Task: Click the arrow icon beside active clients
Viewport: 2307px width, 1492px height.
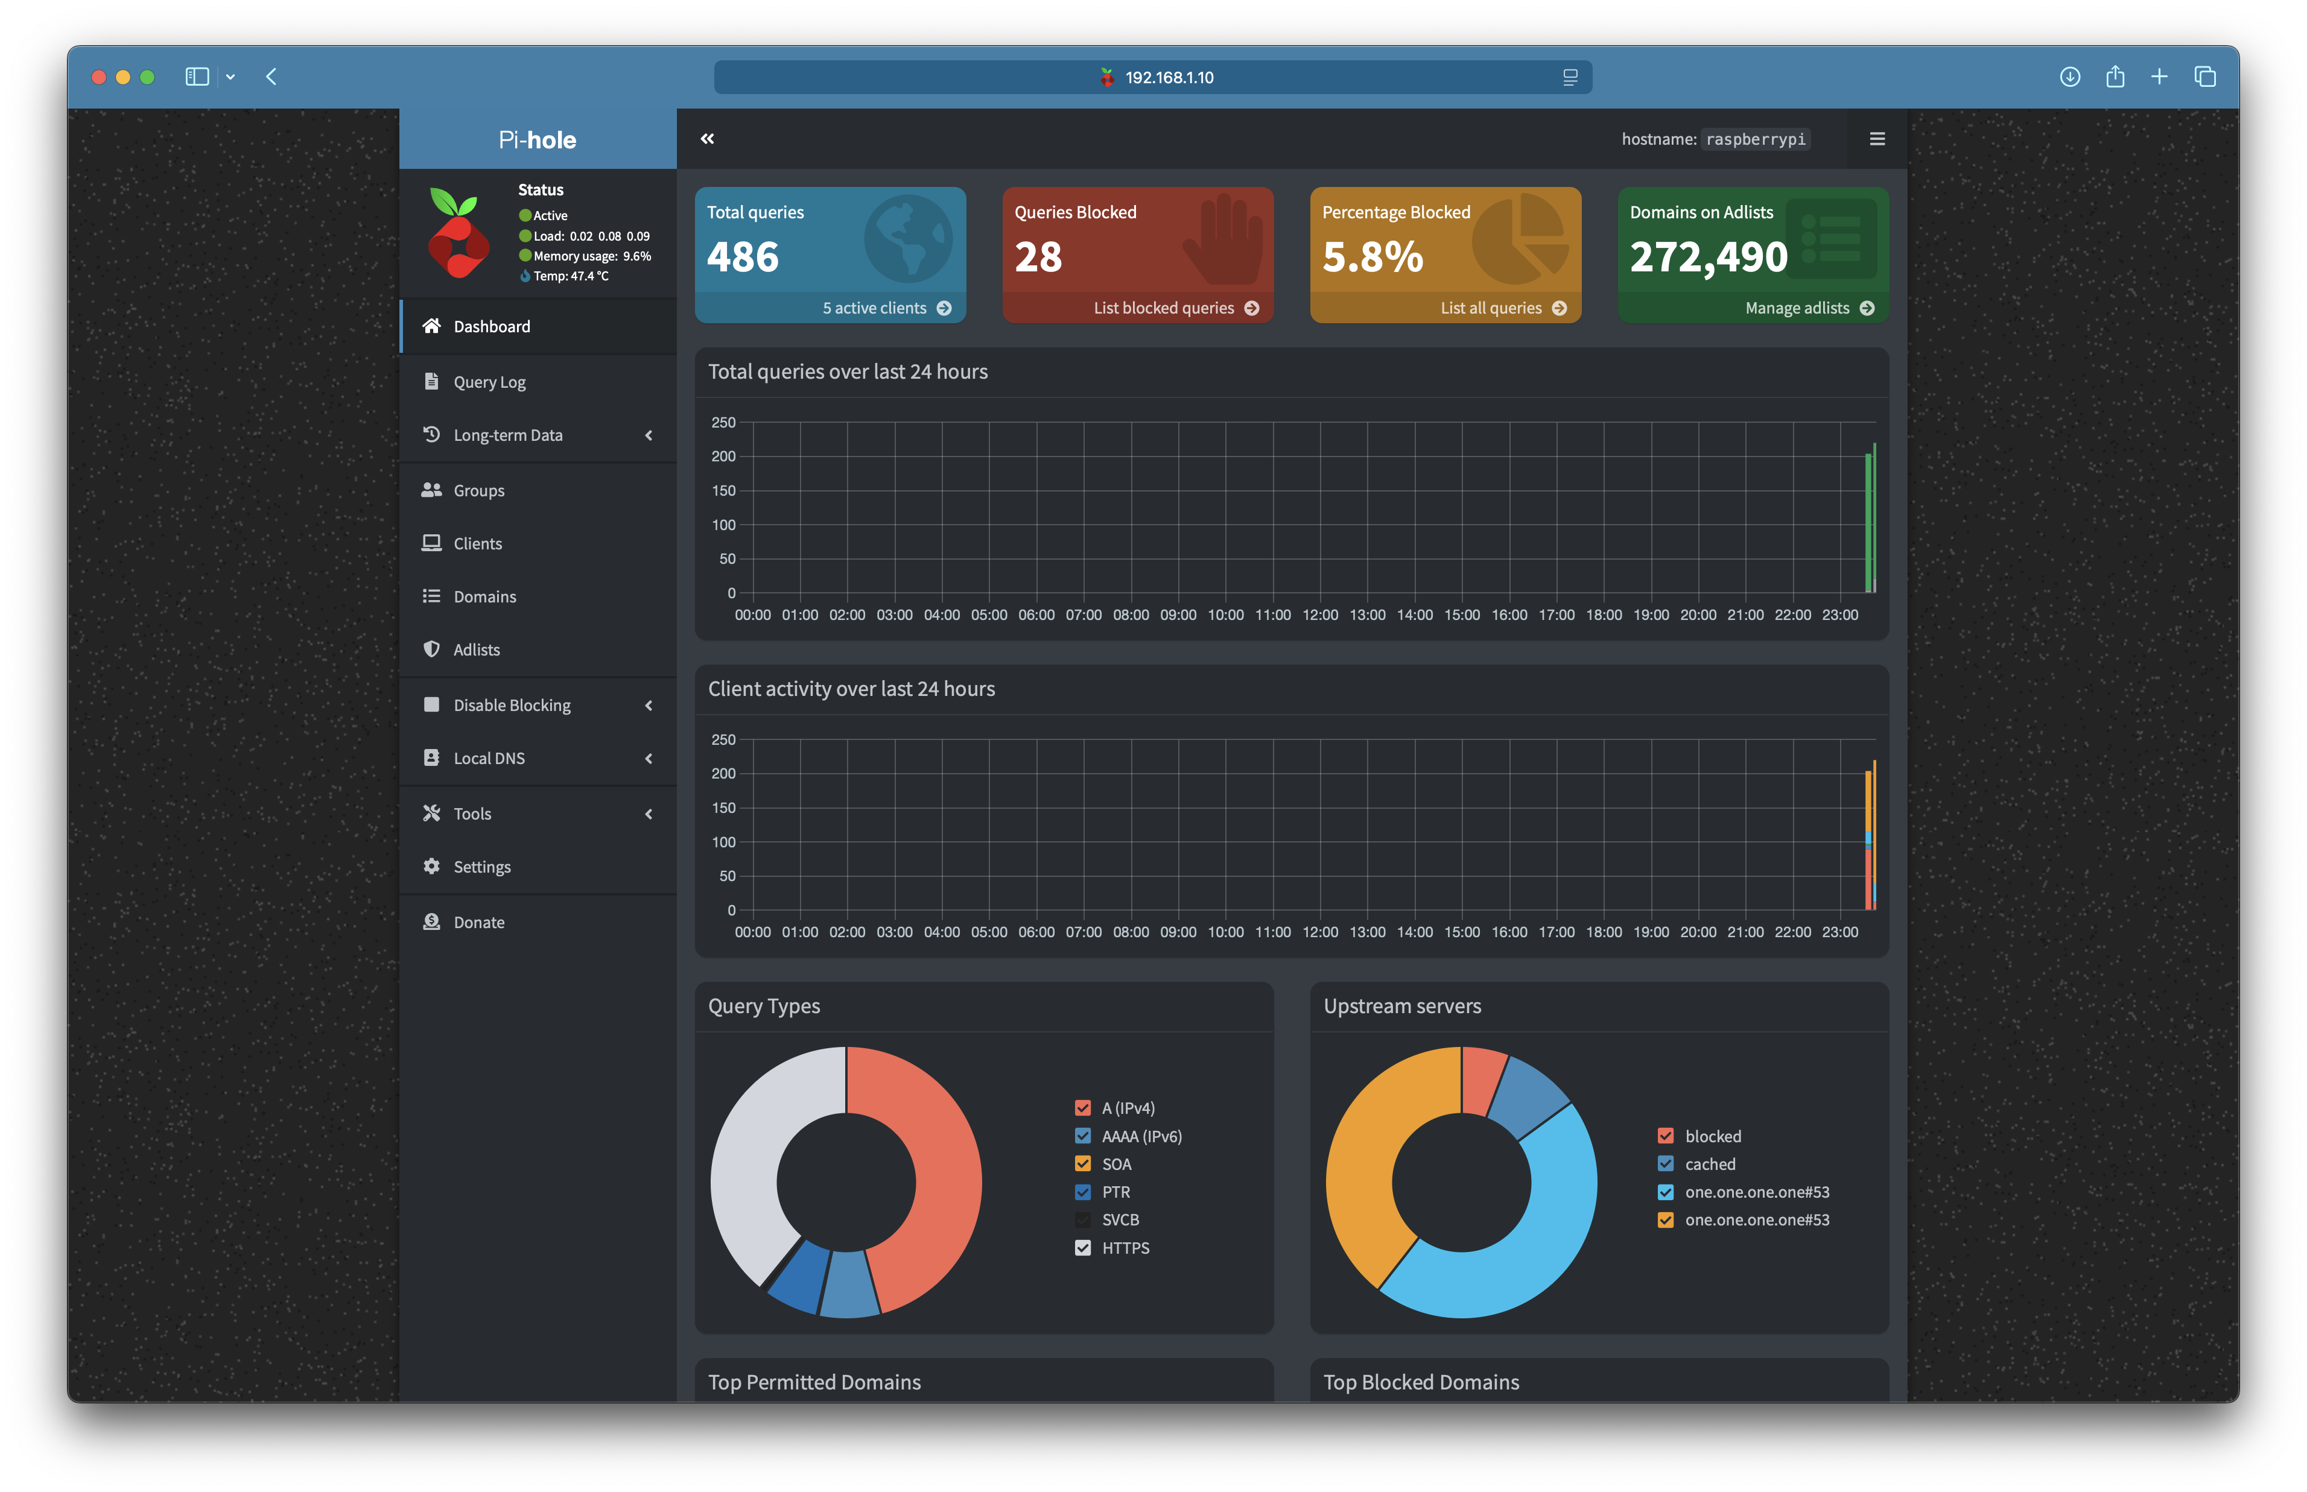Action: coord(944,308)
